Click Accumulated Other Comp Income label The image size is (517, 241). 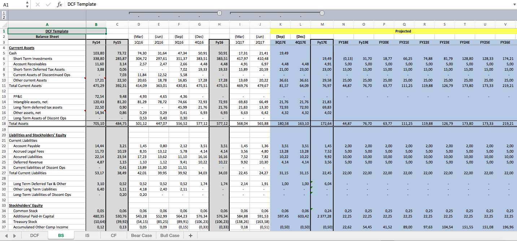click(x=41, y=227)
